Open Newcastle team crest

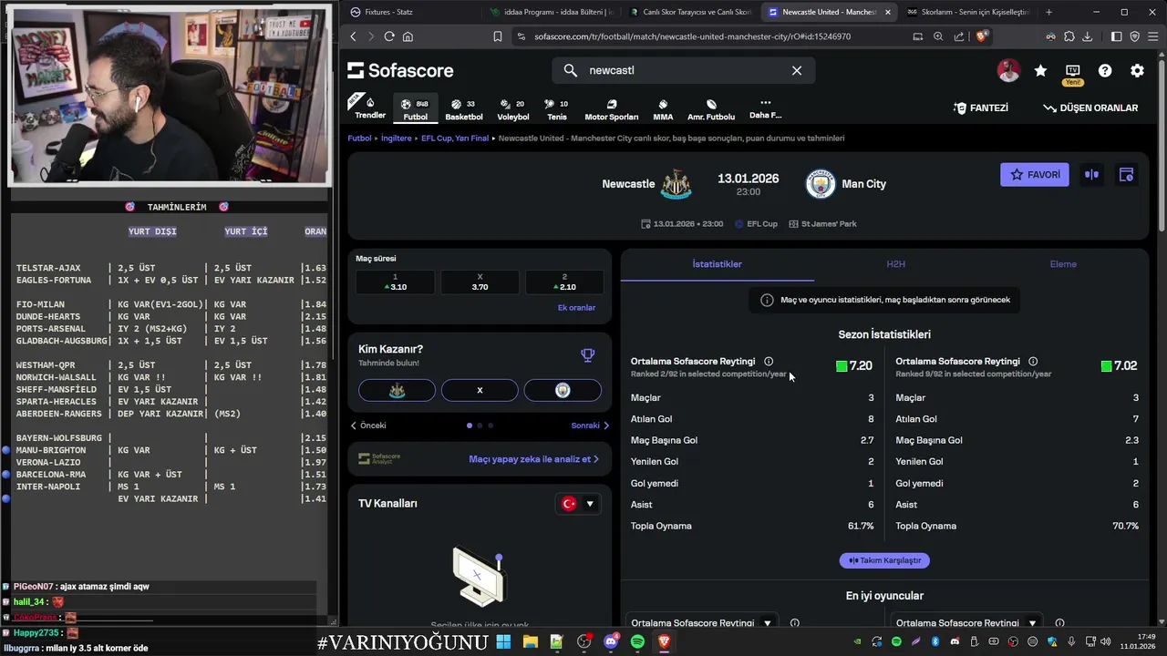(676, 184)
